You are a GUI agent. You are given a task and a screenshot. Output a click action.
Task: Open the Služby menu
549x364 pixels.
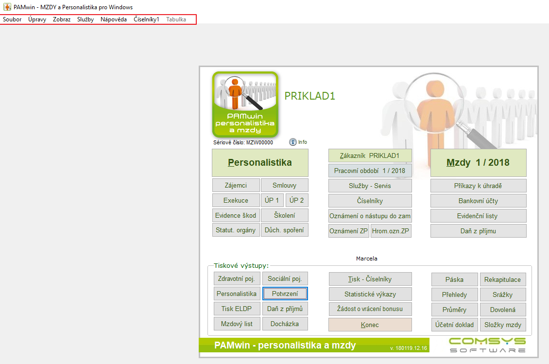(86, 19)
